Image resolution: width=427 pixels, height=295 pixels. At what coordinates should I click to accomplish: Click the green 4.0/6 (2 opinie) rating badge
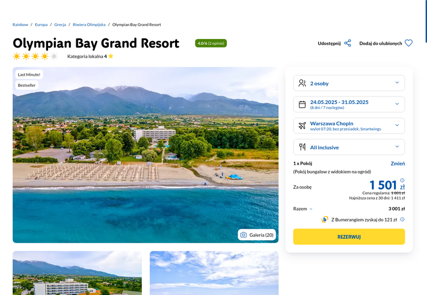tap(211, 43)
